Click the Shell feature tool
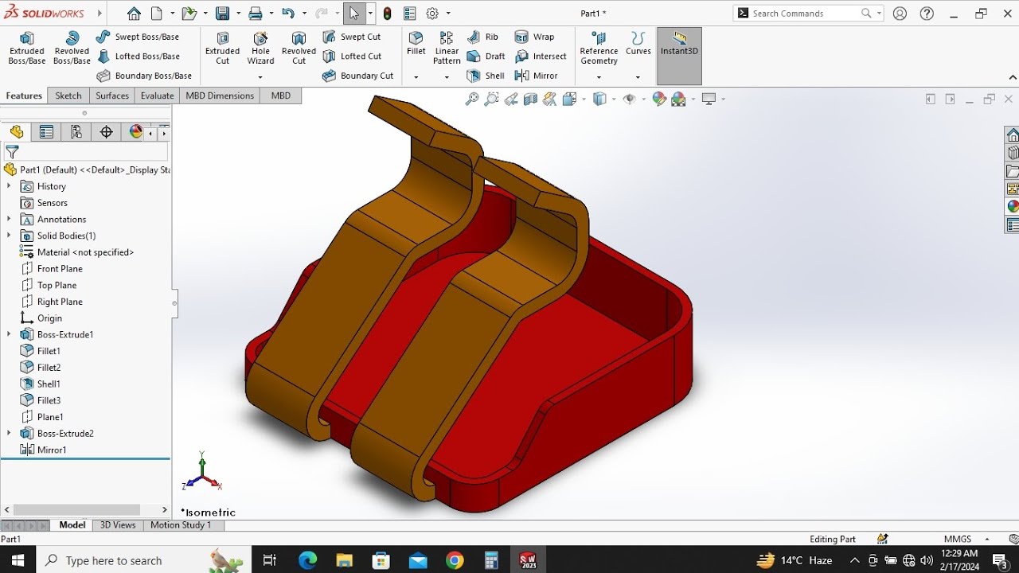 (x=486, y=76)
